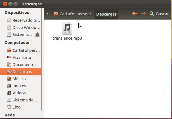The height and width of the screenshot is (119, 172).
Task: Open Cartafol per… home folder in sidebar
Action: point(21,50)
